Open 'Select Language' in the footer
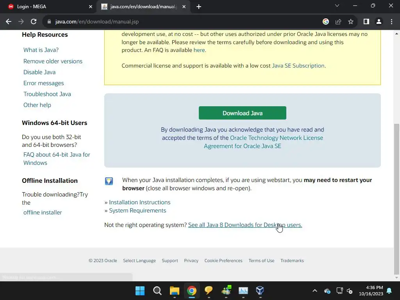The height and width of the screenshot is (300, 400). click(139, 261)
